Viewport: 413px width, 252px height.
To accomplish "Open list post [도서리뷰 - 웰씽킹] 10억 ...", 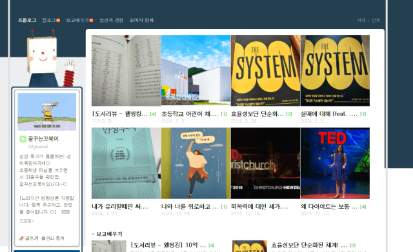I will 168,245.
